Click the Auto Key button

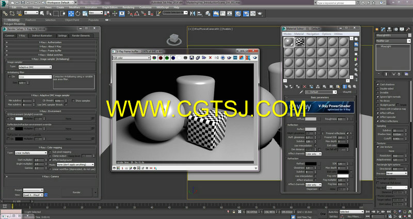333,212
